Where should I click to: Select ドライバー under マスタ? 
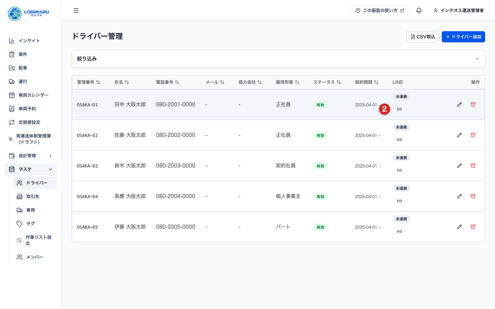coord(35,183)
